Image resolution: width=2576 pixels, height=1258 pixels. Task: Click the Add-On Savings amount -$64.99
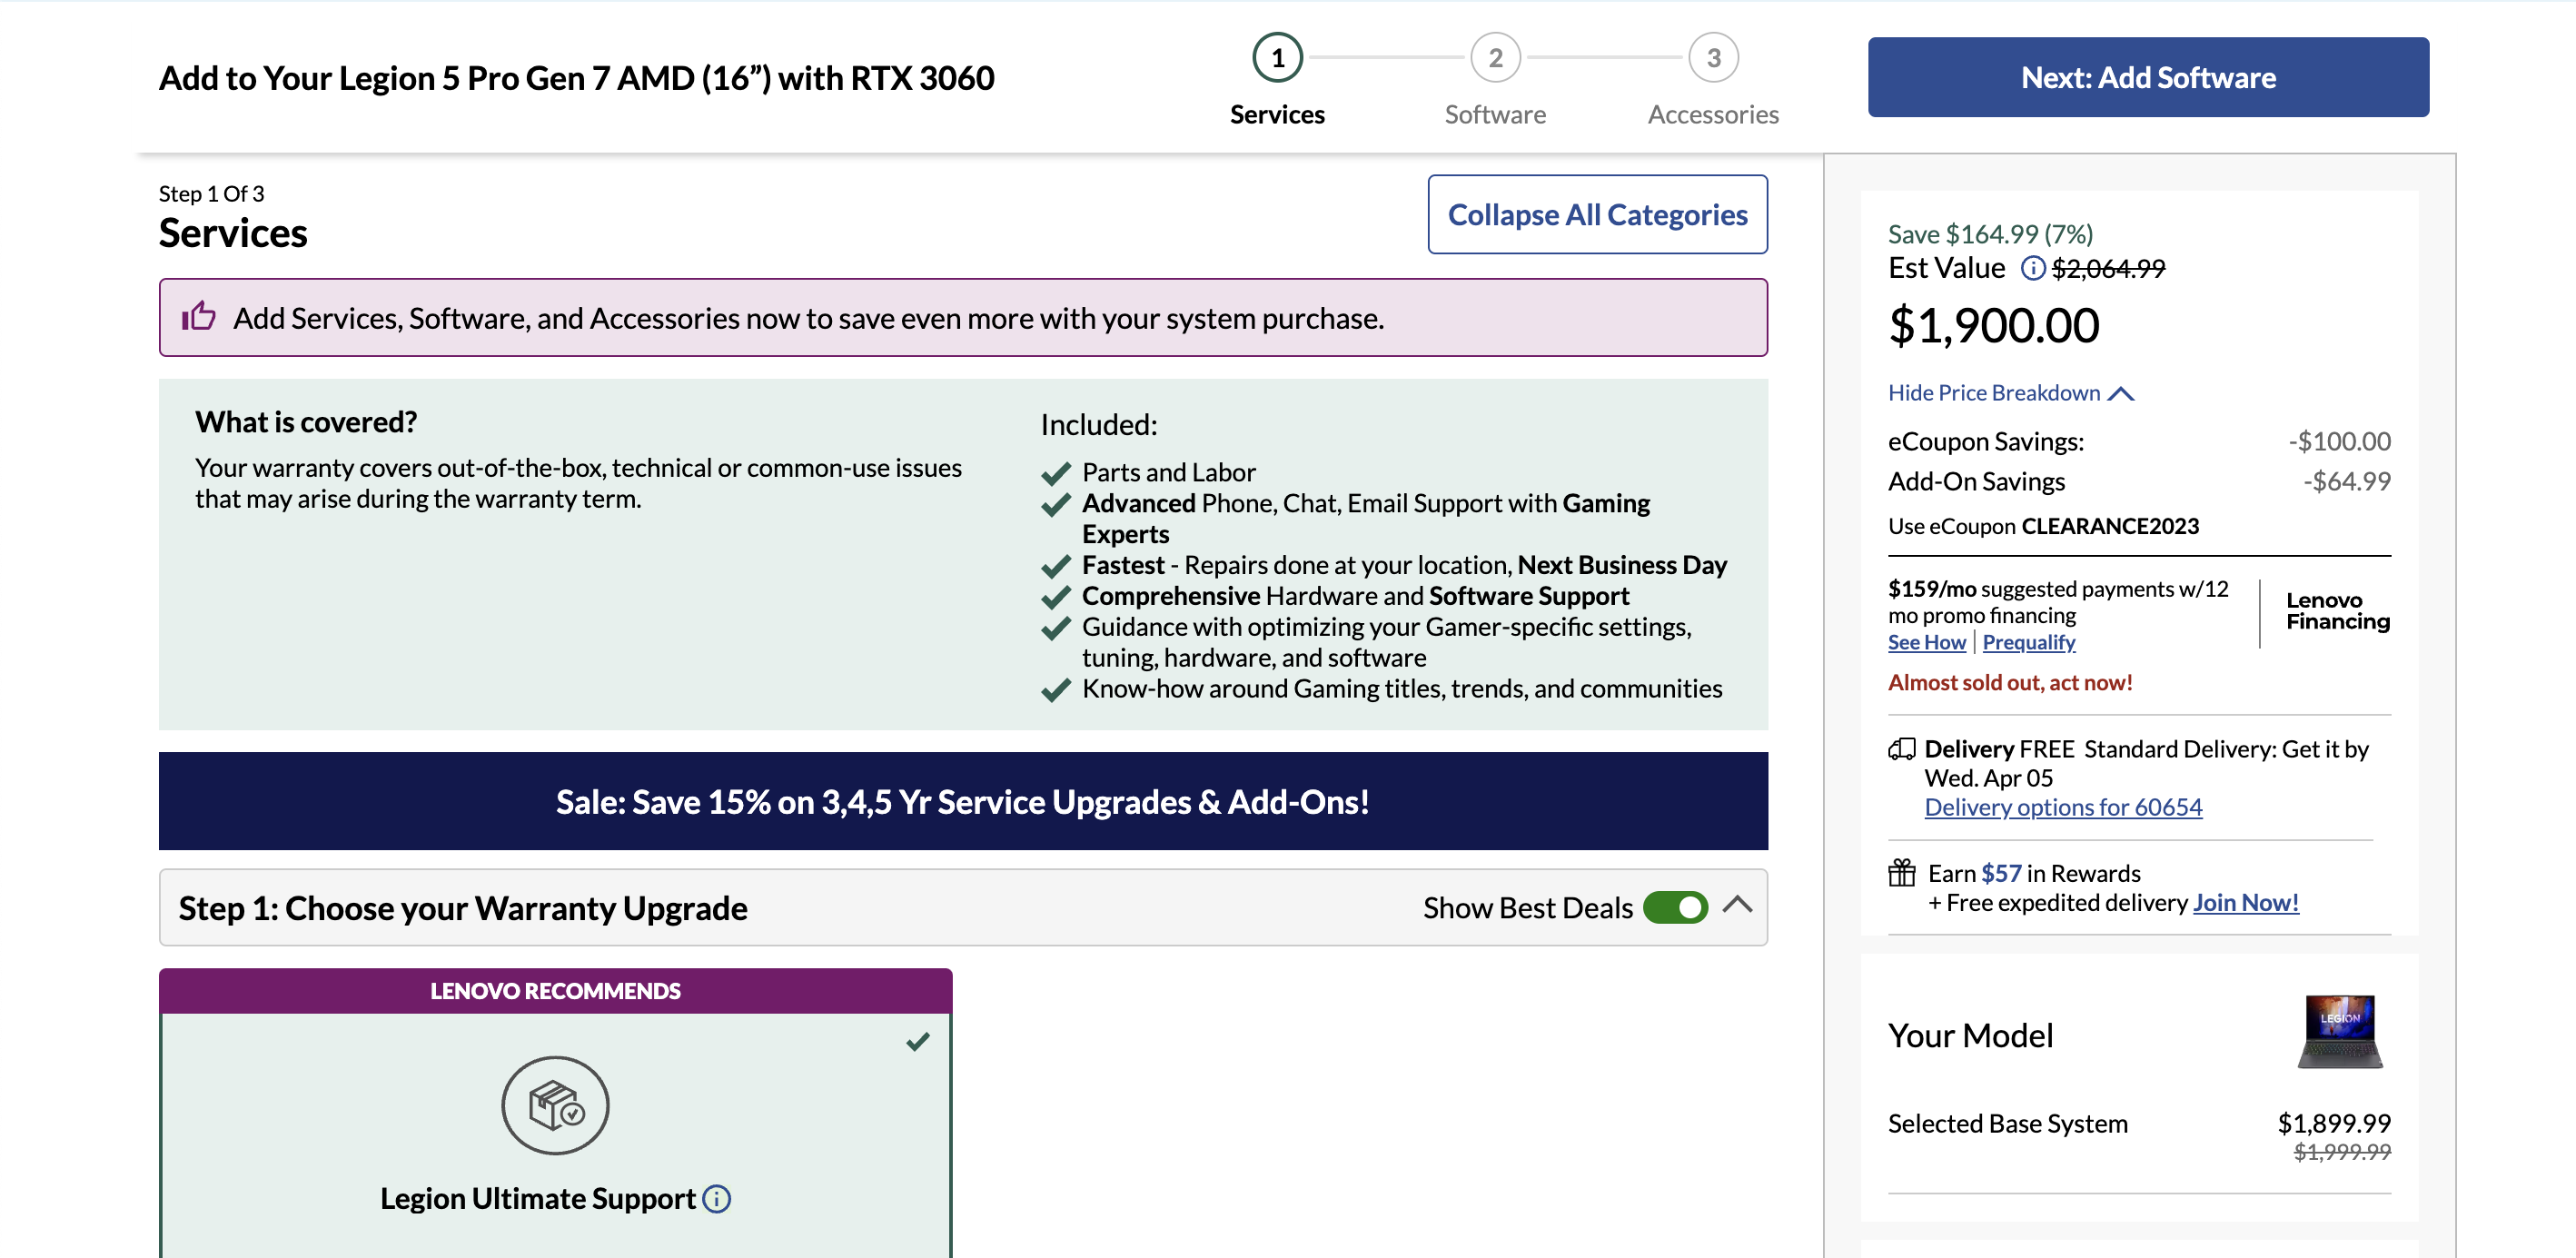click(2346, 482)
